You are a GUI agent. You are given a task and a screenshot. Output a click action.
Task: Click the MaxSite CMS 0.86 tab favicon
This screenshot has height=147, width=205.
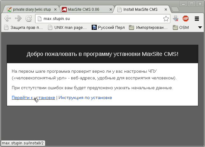64,10
